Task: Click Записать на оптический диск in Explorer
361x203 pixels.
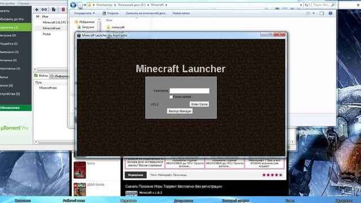Action: (146, 14)
